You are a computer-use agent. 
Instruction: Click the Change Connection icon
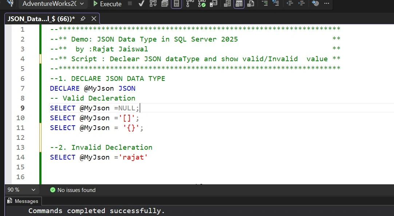pos(10,4)
